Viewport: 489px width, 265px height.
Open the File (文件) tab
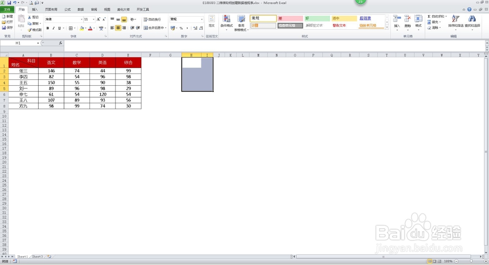(7, 10)
